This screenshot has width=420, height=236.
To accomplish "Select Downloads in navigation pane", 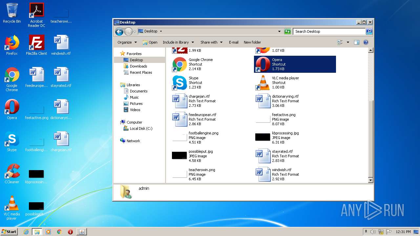I will 135,66.
